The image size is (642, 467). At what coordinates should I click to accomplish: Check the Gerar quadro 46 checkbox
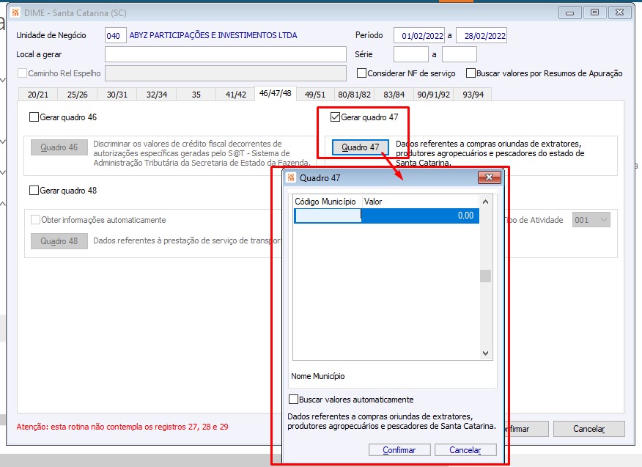coord(34,117)
